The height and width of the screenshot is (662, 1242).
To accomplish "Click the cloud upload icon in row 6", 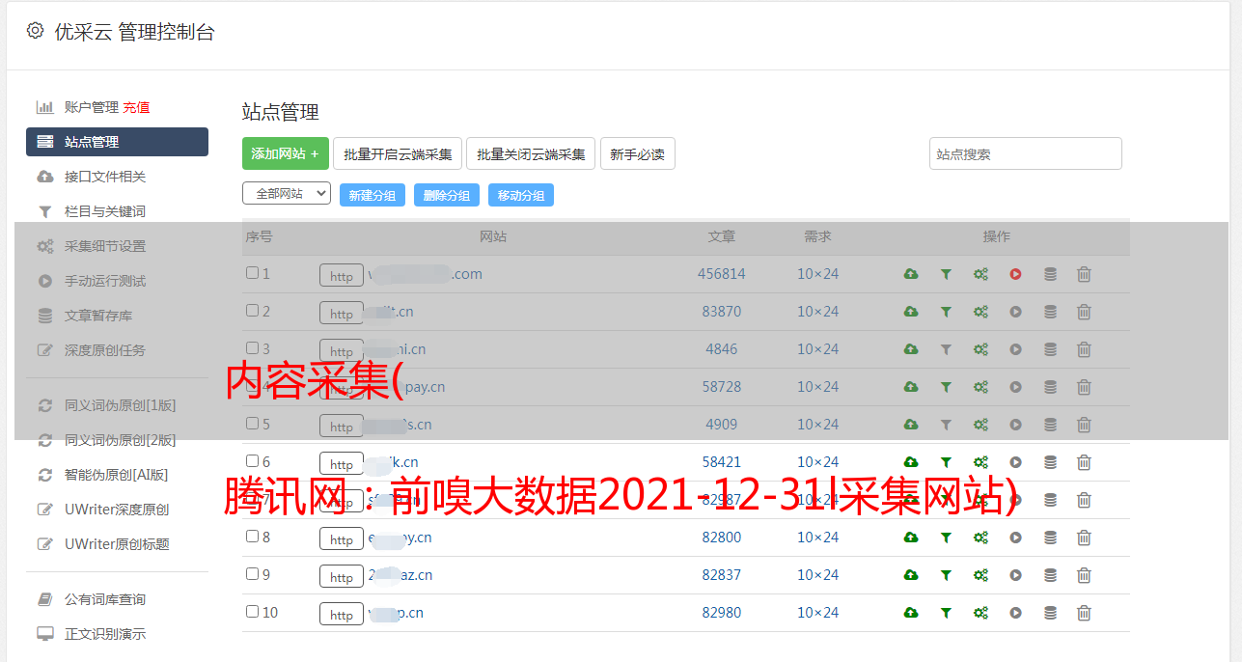I will [910, 462].
